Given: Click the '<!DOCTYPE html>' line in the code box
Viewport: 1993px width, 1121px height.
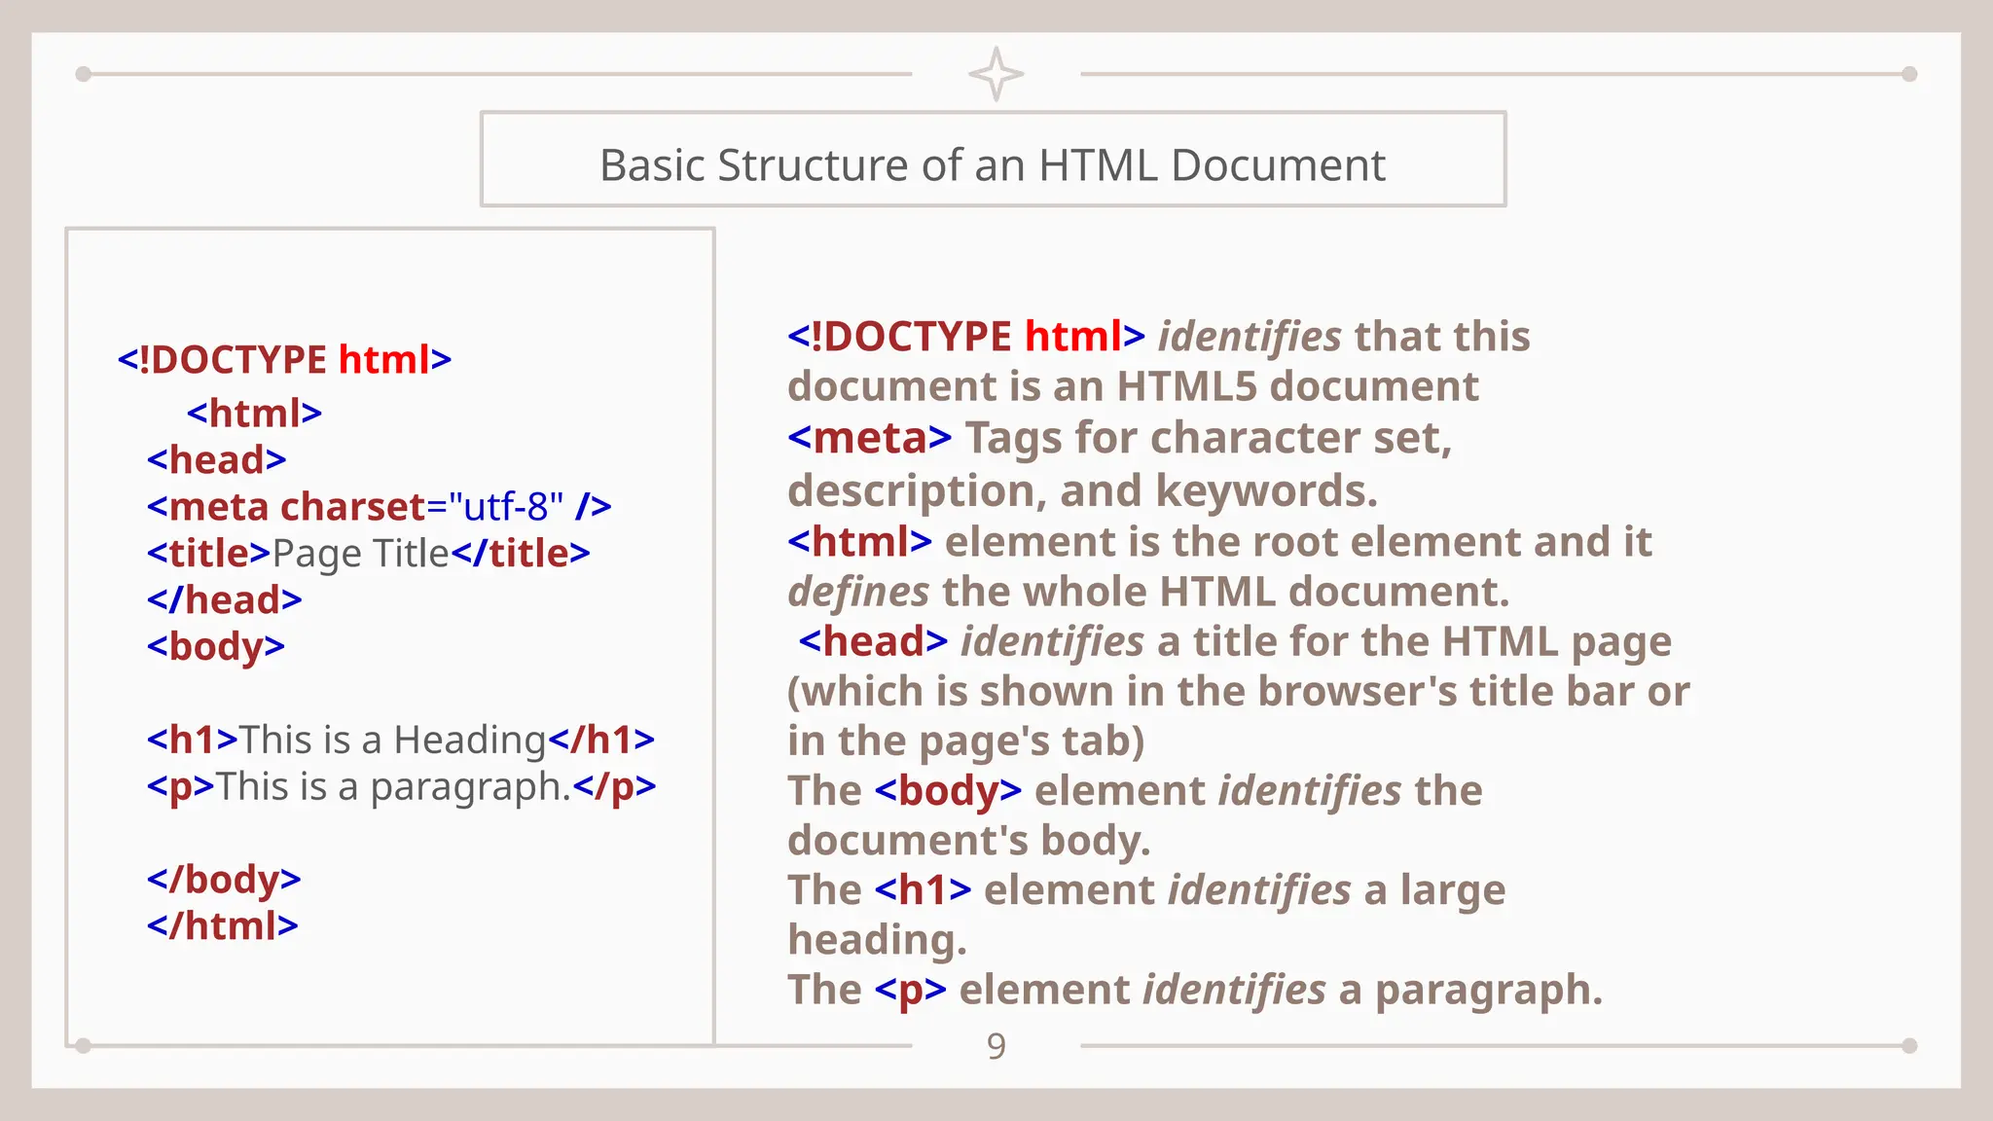Looking at the screenshot, I should coord(284,359).
